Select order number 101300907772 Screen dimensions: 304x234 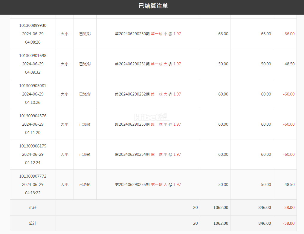33,176
